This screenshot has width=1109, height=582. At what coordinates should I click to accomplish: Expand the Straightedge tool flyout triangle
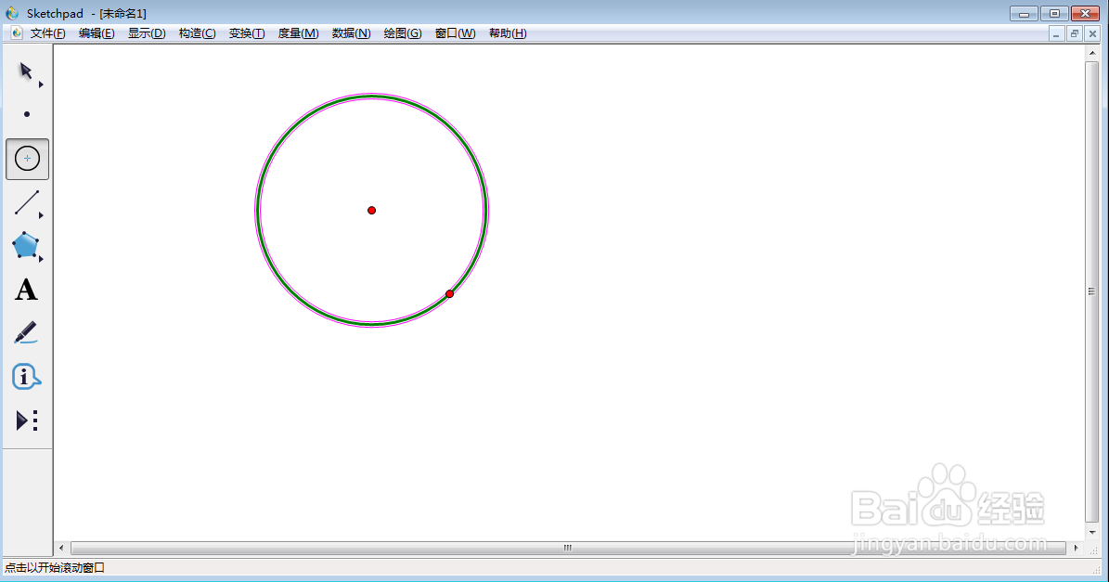coord(41,215)
